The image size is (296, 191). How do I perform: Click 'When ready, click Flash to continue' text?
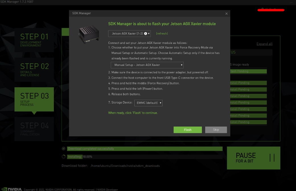133,113
